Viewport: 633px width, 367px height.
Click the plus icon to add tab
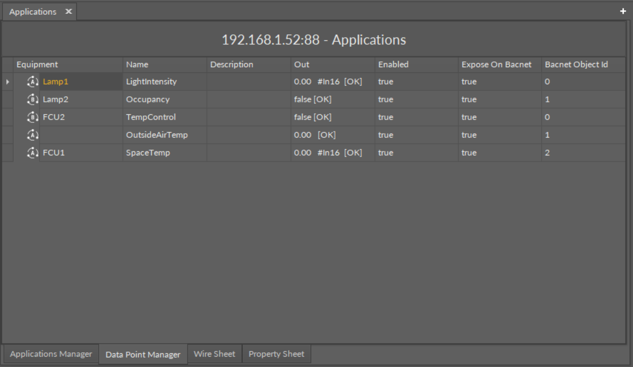623,11
